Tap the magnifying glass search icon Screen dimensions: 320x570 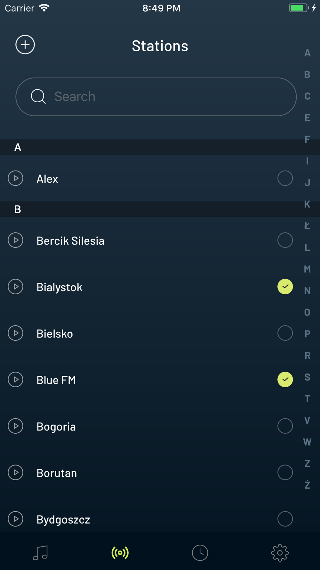click(x=38, y=96)
